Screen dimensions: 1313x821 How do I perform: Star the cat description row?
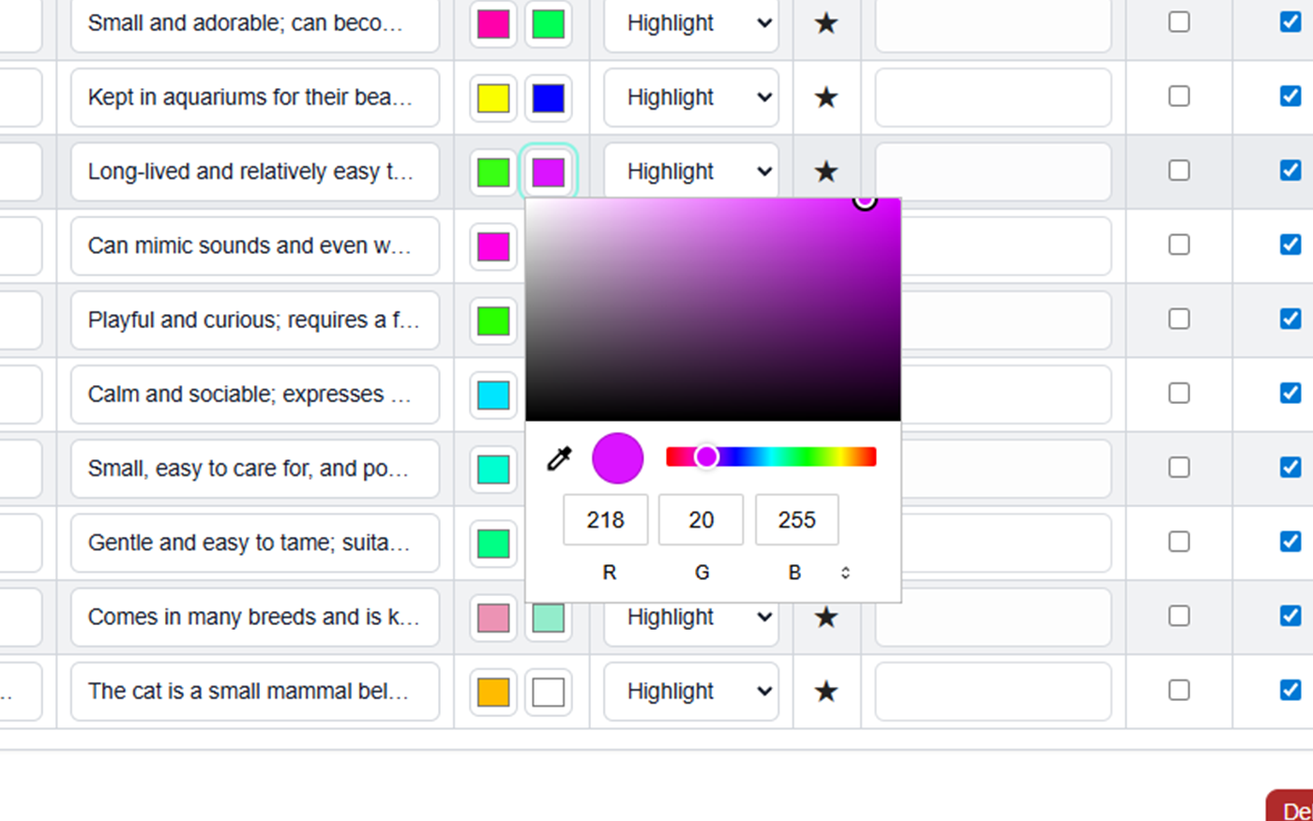[x=826, y=691]
